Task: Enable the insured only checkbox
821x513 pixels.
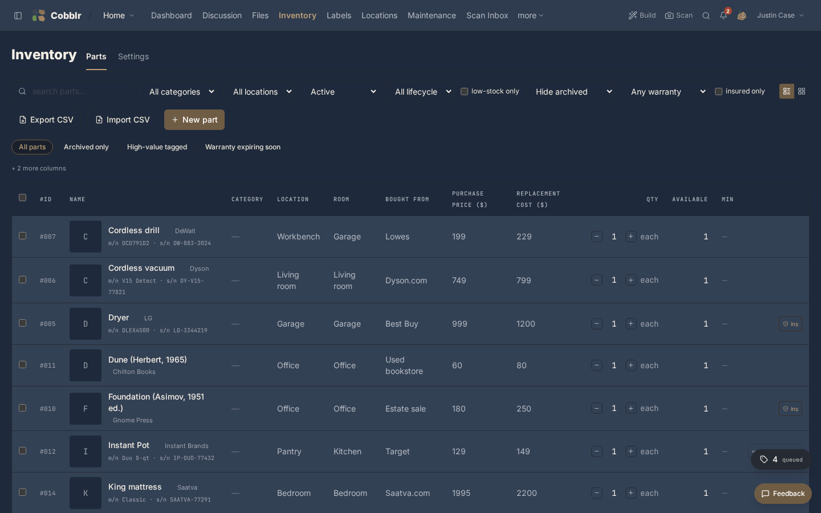Action: click(718, 91)
